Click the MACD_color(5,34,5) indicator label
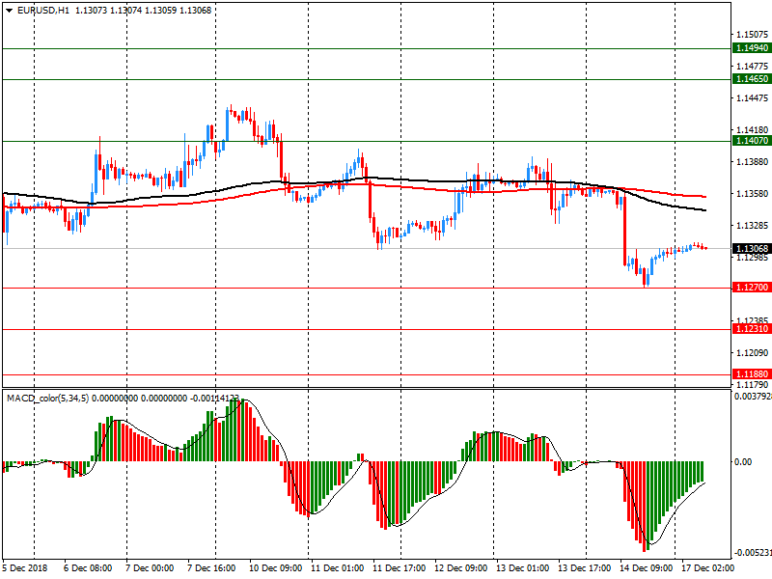Viewport: 772px width, 579px height. 48,398
